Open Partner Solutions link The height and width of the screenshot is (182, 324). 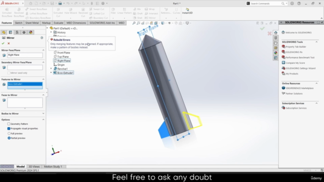294,94
